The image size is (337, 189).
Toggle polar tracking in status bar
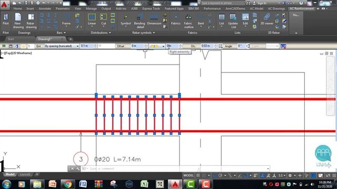(220, 175)
